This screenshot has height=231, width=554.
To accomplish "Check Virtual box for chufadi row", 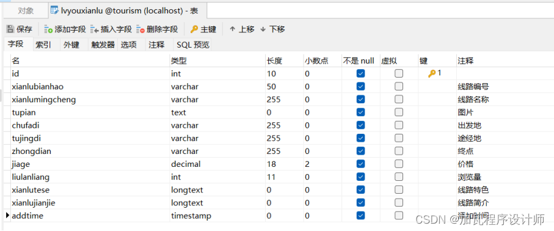I will pyautogui.click(x=399, y=125).
